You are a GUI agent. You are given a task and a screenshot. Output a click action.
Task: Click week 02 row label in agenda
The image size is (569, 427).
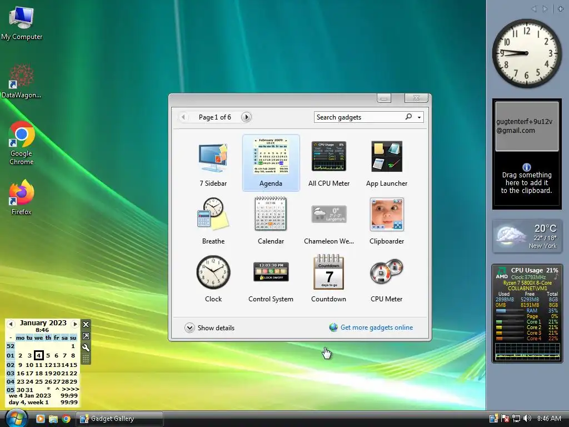coord(11,365)
